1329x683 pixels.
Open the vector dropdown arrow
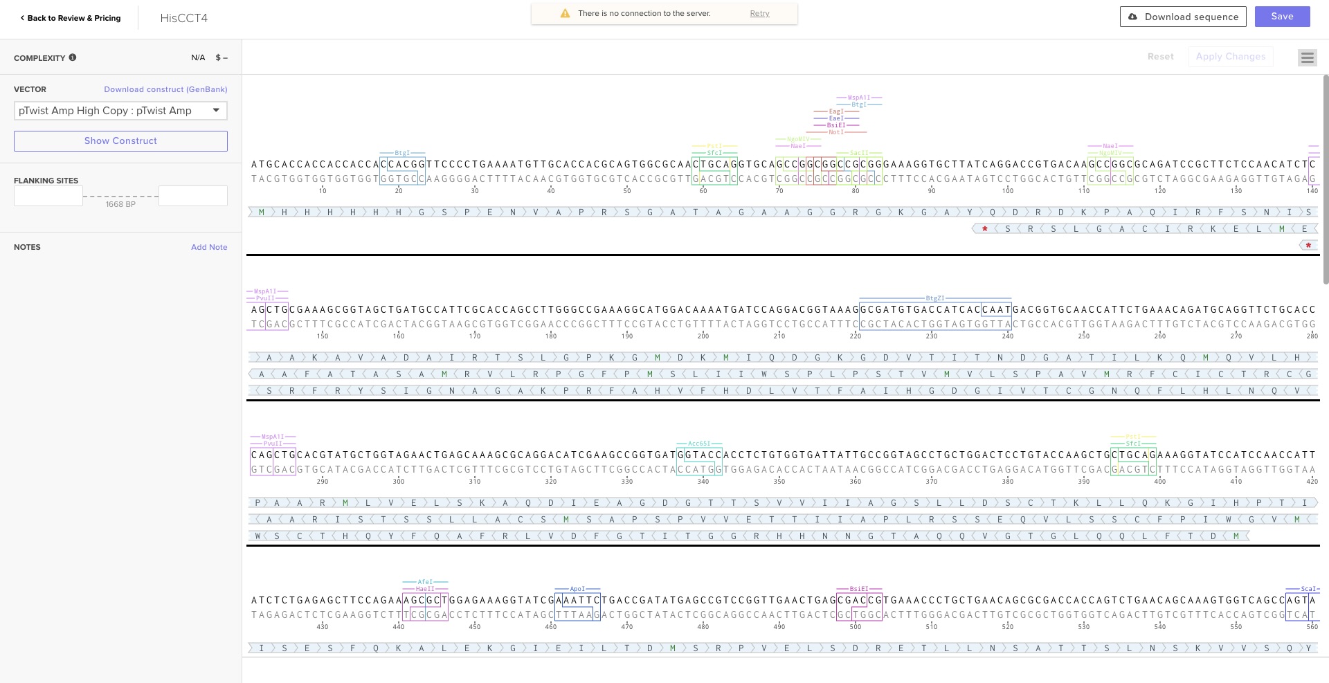click(216, 110)
